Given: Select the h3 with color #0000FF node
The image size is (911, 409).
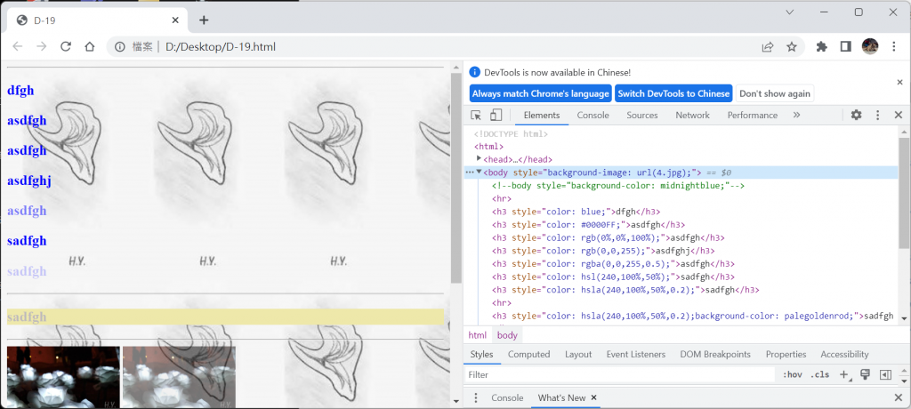Looking at the screenshot, I should (588, 225).
